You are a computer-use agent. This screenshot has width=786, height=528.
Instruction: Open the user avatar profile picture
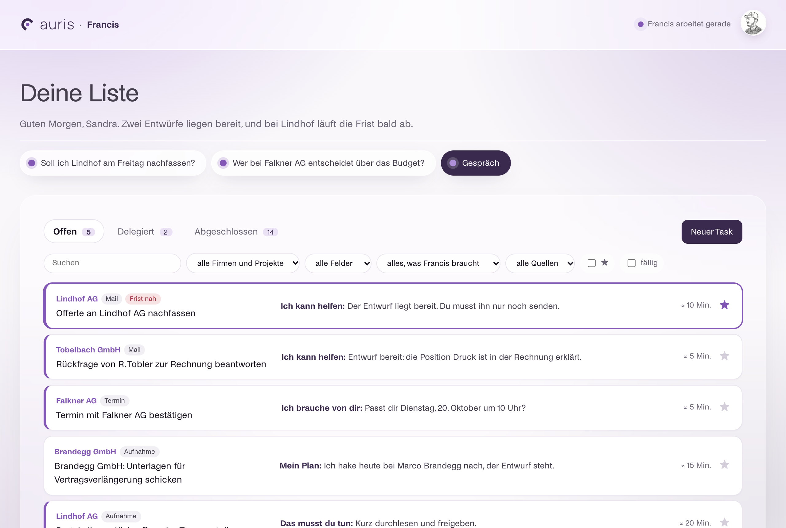coord(753,23)
